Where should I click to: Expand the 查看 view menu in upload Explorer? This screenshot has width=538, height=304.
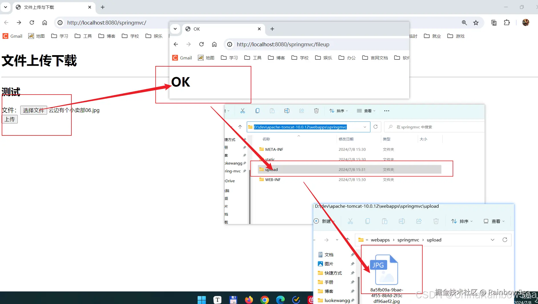(x=494, y=221)
